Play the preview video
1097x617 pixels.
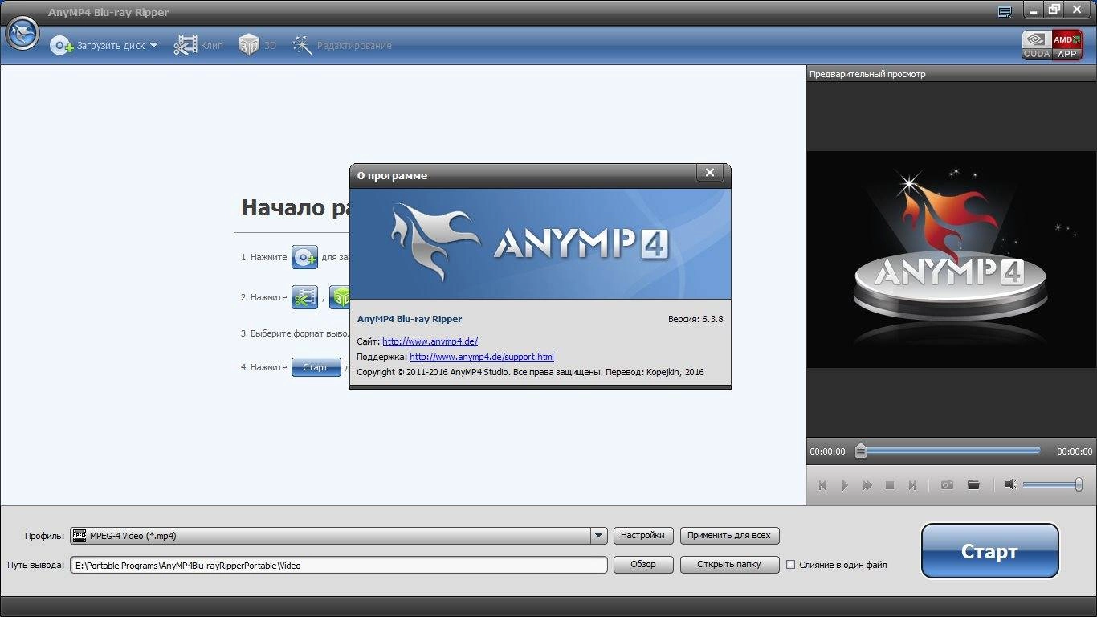tap(844, 485)
